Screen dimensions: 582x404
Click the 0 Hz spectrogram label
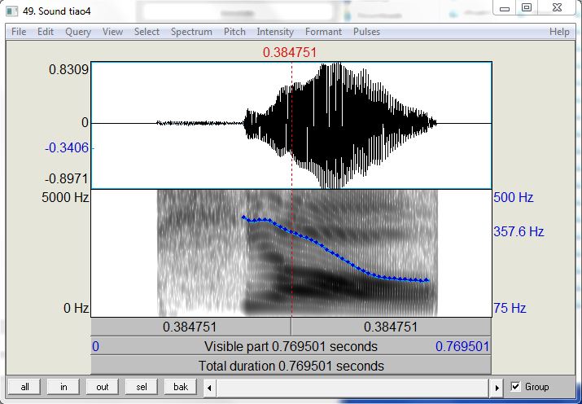pyautogui.click(x=77, y=308)
